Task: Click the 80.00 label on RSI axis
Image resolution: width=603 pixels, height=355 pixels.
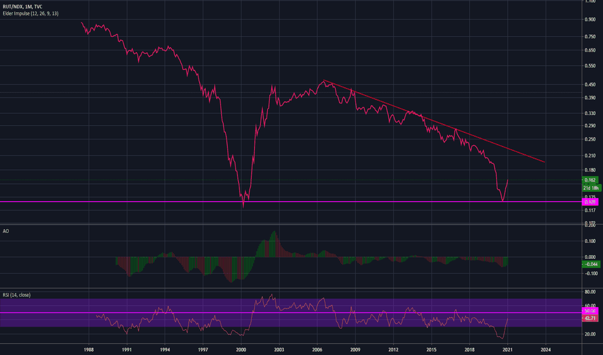Action: [x=590, y=292]
